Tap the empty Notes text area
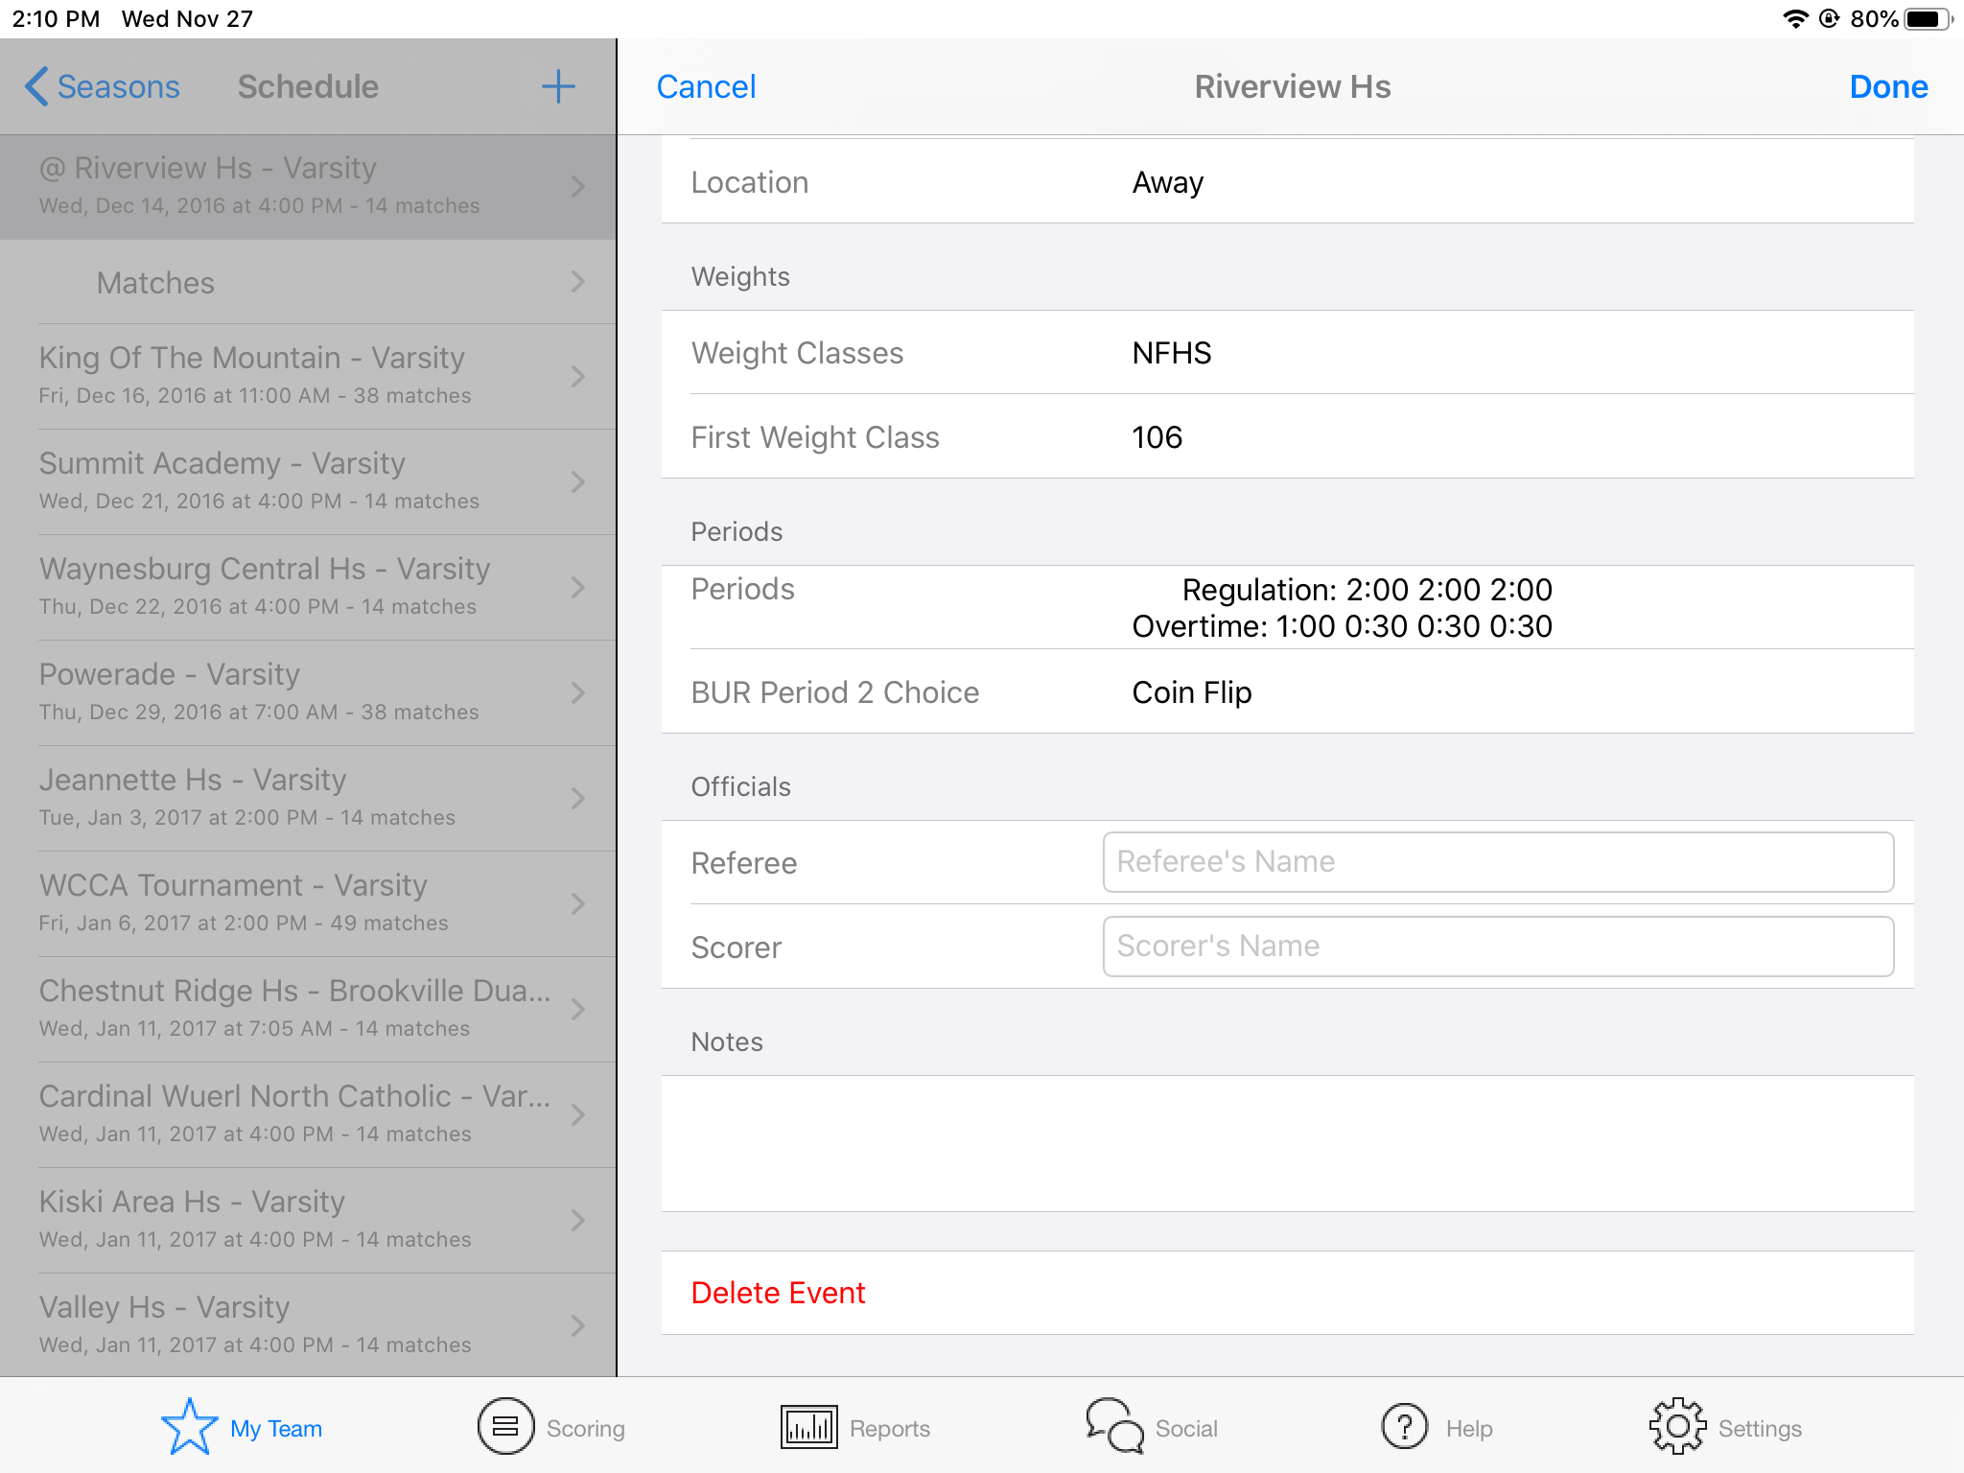This screenshot has width=1964, height=1473. pyautogui.click(x=1287, y=1143)
